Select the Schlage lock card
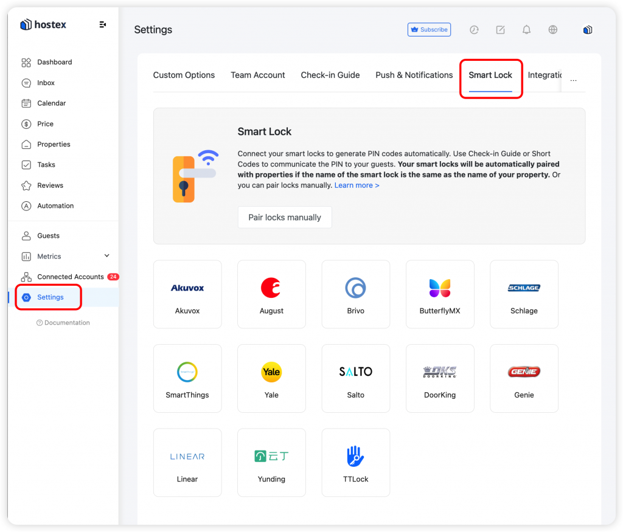This screenshot has height=532, width=623. [x=524, y=294]
